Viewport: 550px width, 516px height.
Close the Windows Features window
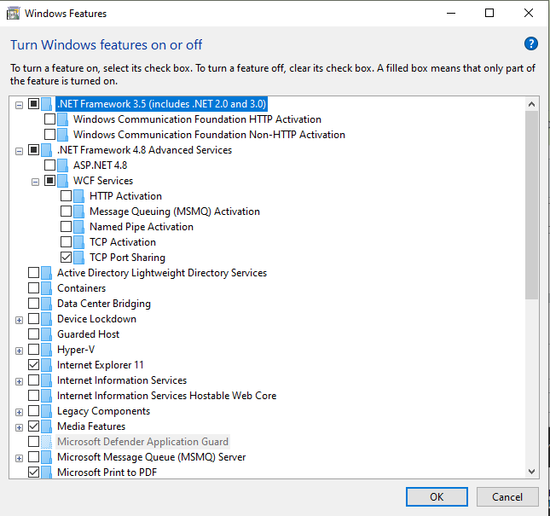528,14
